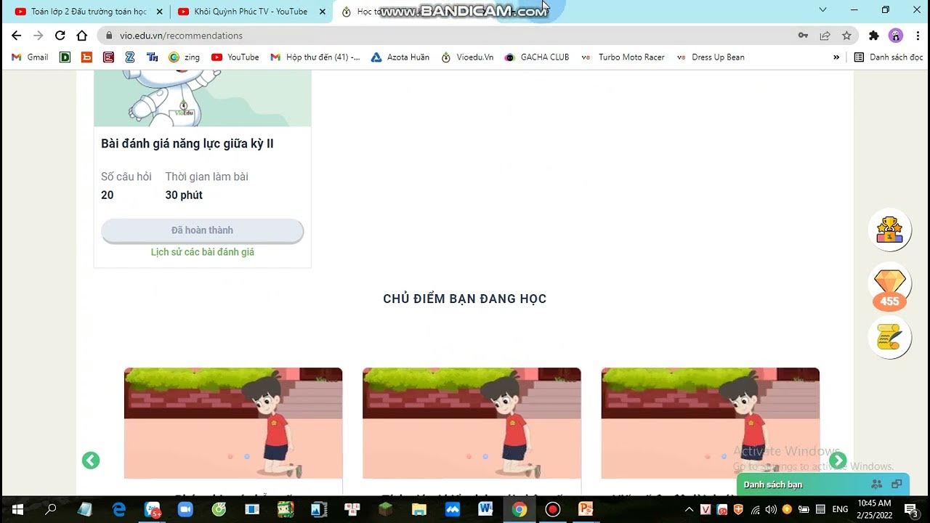Click friends group icon in Danh sách bạn

pos(876,485)
